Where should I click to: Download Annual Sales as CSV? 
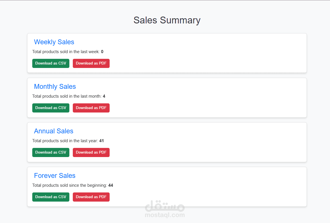click(x=51, y=152)
